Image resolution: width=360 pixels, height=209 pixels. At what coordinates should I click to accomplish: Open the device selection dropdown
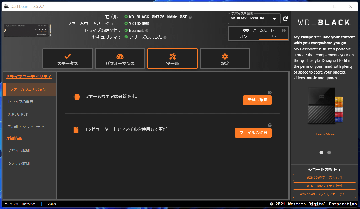coord(254,19)
